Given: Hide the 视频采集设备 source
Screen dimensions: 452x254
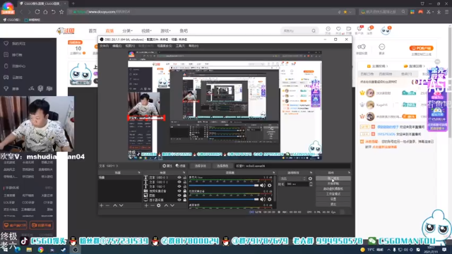Looking at the screenshot, I should (x=179, y=191).
